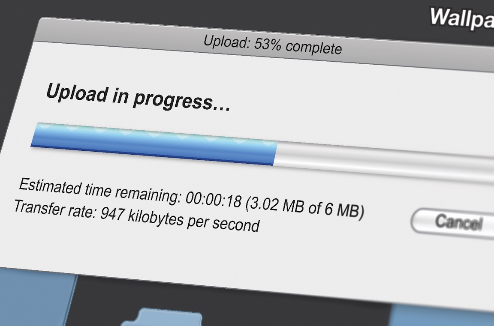
Task: Click the word 'Upload' in the title bar
Action: click(x=226, y=42)
